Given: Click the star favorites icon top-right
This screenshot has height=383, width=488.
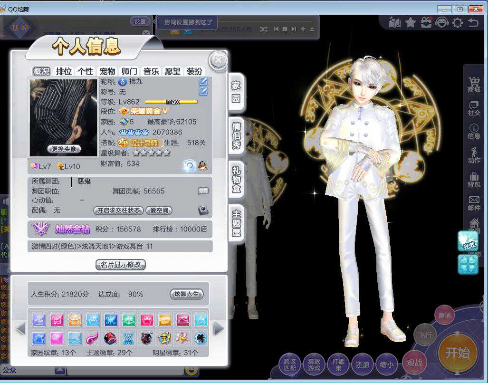Looking at the screenshot, I should (x=411, y=23).
